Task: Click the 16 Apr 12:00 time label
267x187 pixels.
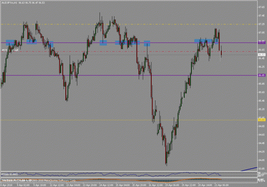Action: tap(156, 185)
